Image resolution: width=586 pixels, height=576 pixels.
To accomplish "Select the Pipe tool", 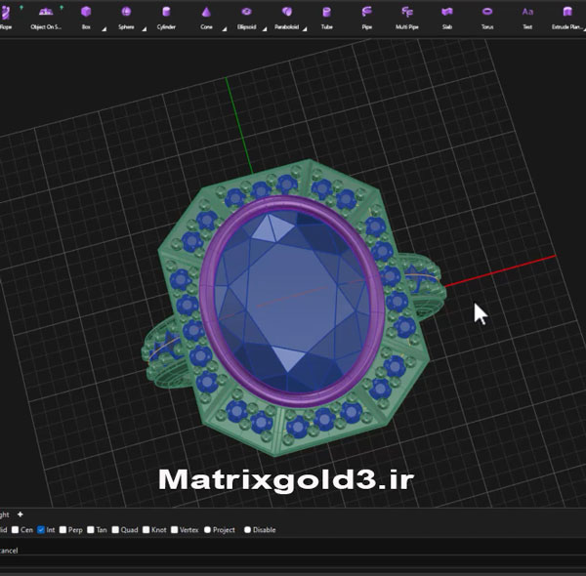I will click(366, 17).
